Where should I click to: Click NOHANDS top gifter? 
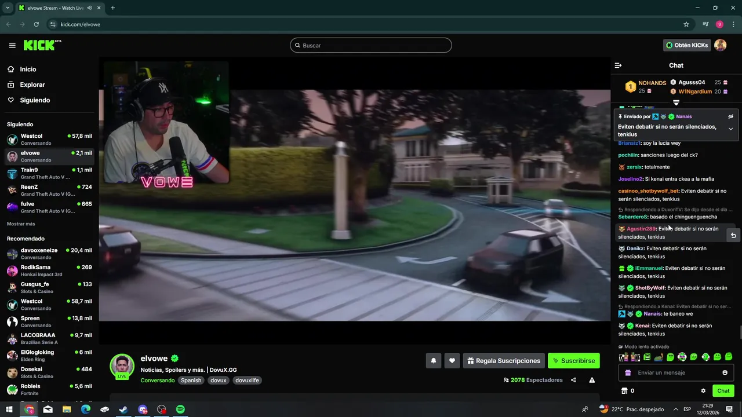click(652, 83)
